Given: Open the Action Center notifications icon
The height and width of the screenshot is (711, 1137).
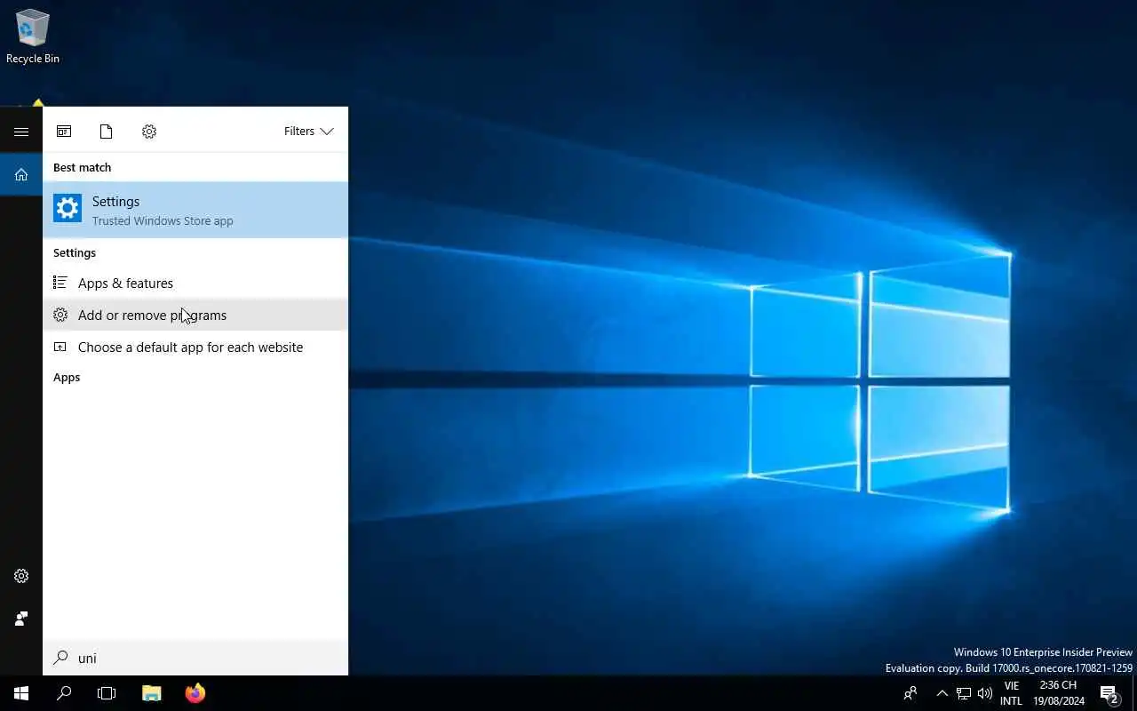Looking at the screenshot, I should click(x=1109, y=693).
